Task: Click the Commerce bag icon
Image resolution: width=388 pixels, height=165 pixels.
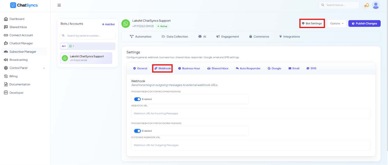Action: click(x=250, y=37)
